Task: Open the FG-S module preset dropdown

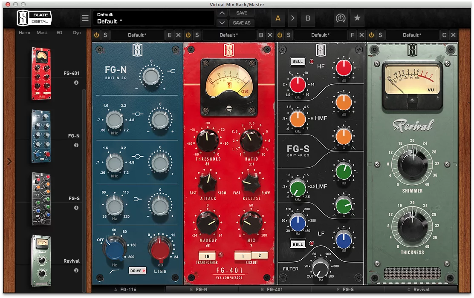Action: point(321,35)
